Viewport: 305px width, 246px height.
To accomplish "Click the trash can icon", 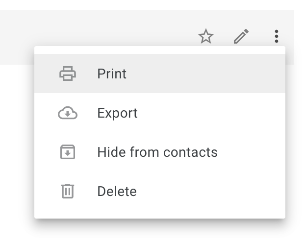I will [x=68, y=191].
